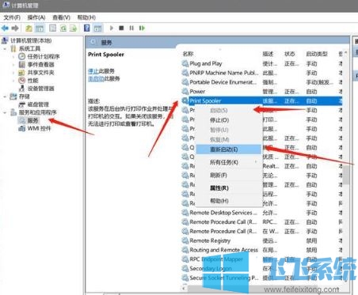
Task: Click the horizontal scrollbar left arrow
Action: [184, 289]
